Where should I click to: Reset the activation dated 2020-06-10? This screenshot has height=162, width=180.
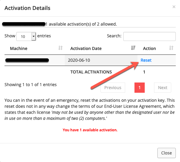(x=146, y=60)
